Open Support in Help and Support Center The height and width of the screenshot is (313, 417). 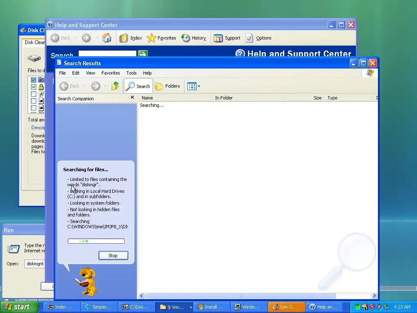point(227,38)
